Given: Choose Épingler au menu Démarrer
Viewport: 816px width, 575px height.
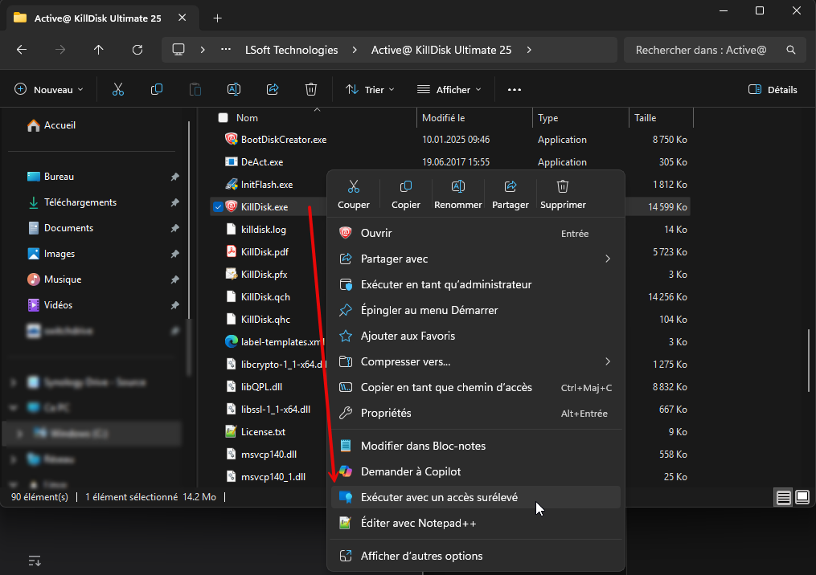Looking at the screenshot, I should [476, 310].
